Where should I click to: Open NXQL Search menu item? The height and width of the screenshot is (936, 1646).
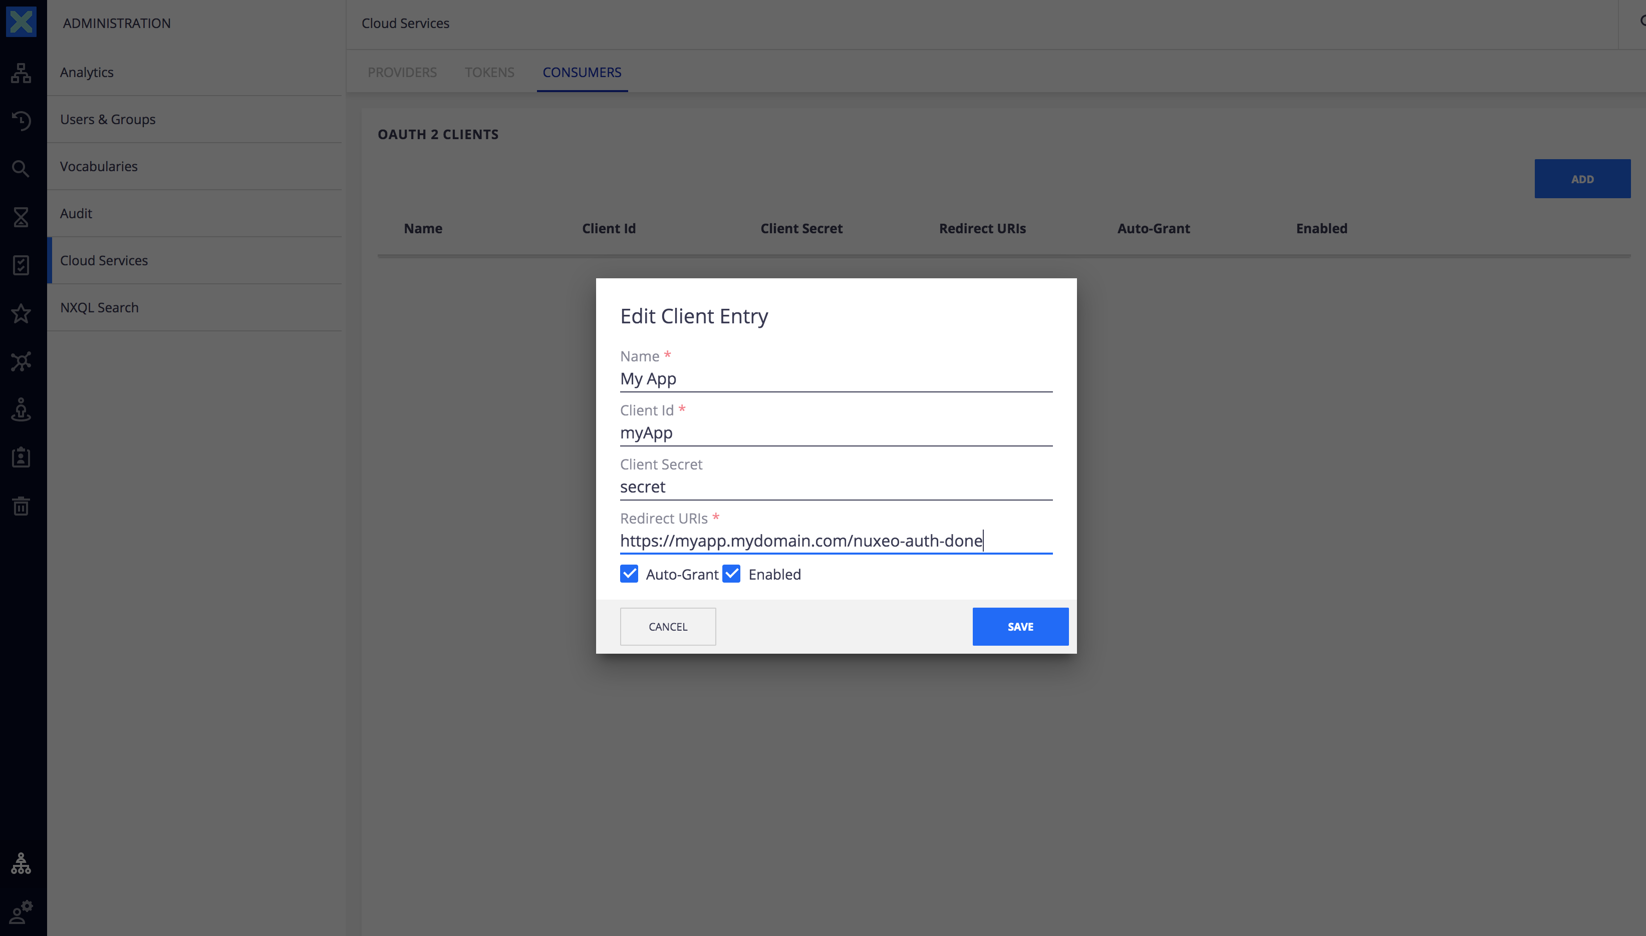(x=194, y=307)
